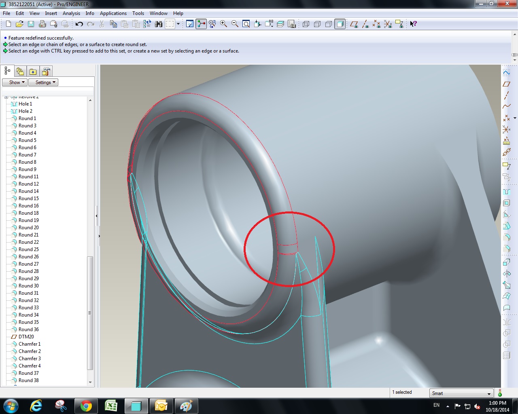The width and height of the screenshot is (518, 414).
Task: Open the Windows Start menu
Action: tap(11, 406)
